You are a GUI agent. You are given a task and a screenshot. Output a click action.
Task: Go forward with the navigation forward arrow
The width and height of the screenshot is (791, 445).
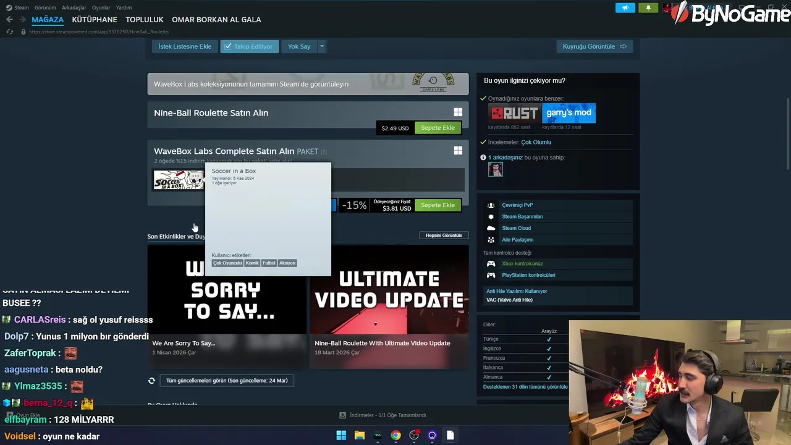[22, 20]
